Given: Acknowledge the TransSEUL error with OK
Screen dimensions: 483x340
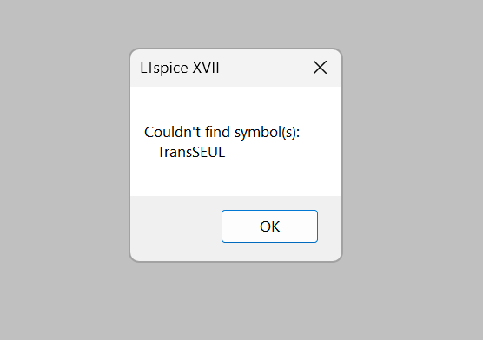Looking at the screenshot, I should pyautogui.click(x=269, y=226).
